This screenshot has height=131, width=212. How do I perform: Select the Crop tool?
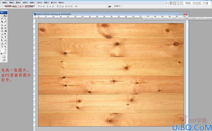click(2, 22)
